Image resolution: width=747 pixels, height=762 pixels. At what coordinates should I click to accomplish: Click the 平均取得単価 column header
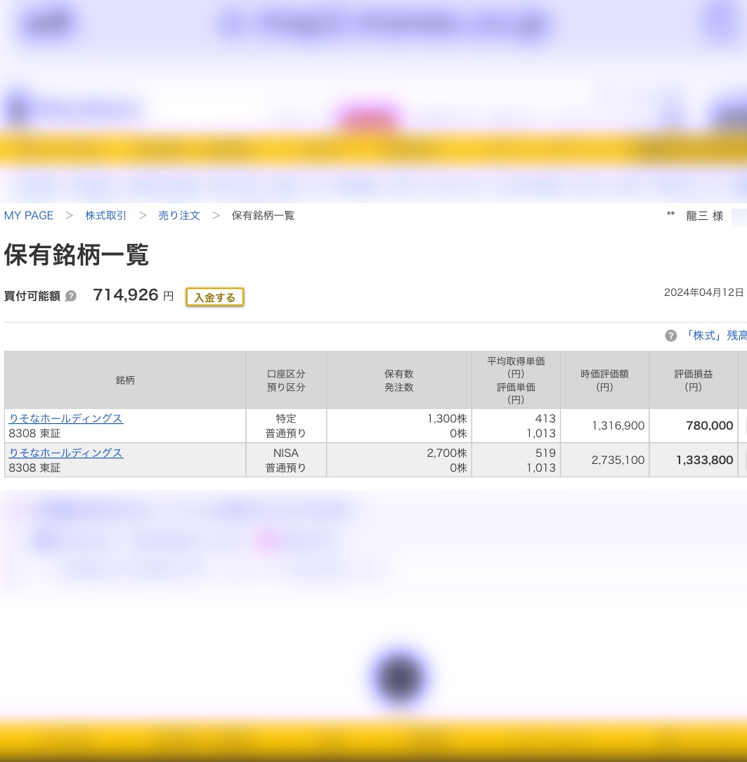click(516, 380)
